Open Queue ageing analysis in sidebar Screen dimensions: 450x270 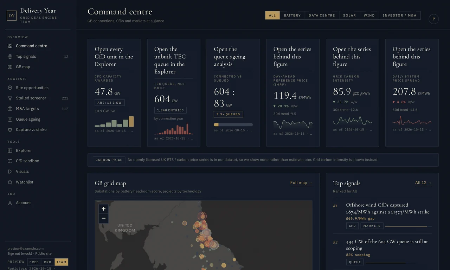pyautogui.click(x=38, y=119)
